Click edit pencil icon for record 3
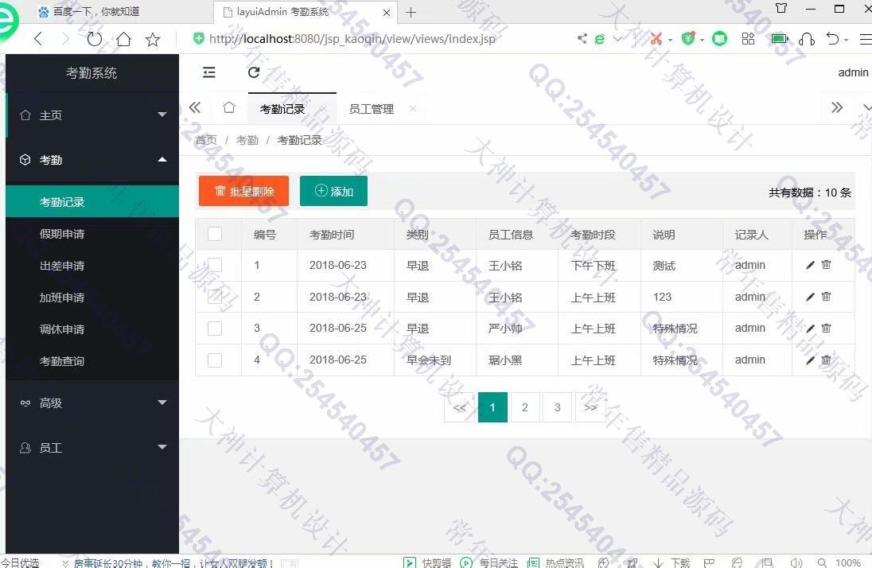Viewport: 872px width, 568px height. [810, 329]
